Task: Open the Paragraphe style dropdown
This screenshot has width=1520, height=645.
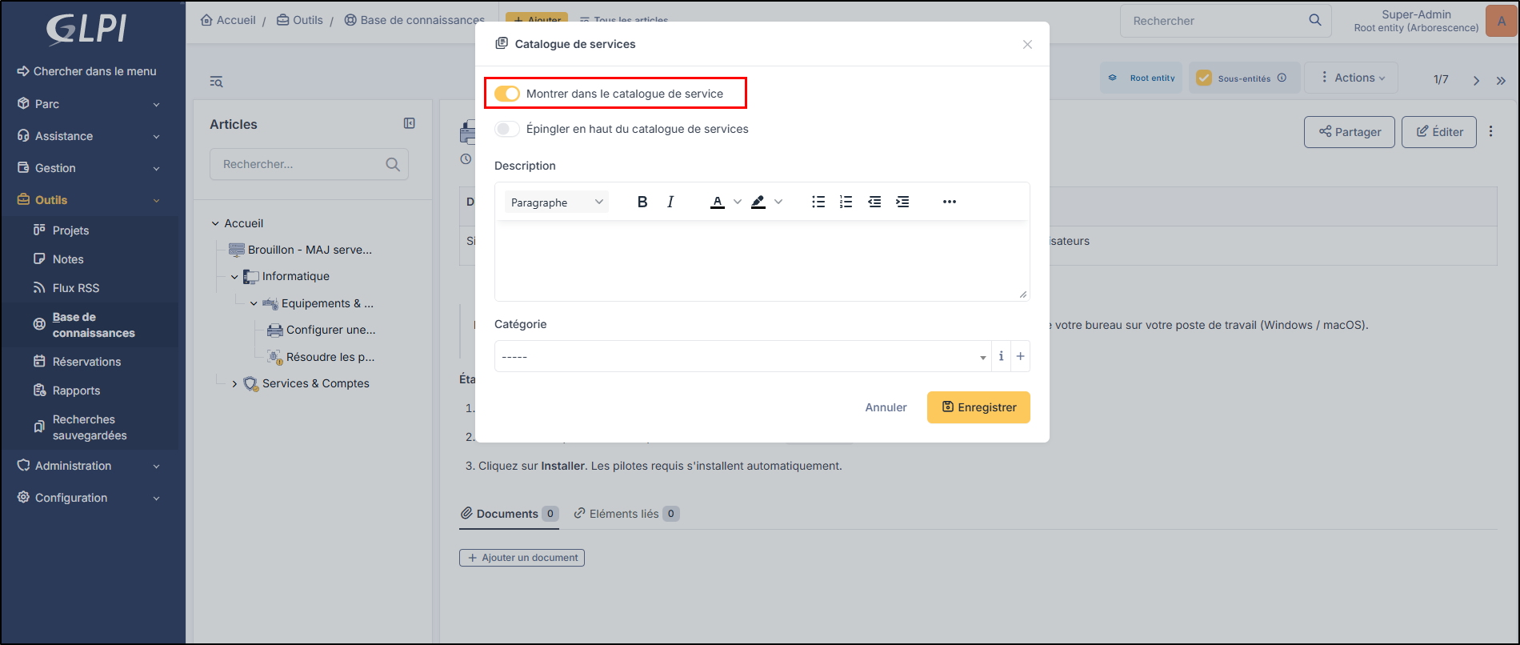Action: 557,202
